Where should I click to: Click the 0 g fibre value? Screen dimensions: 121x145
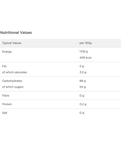point(82,96)
